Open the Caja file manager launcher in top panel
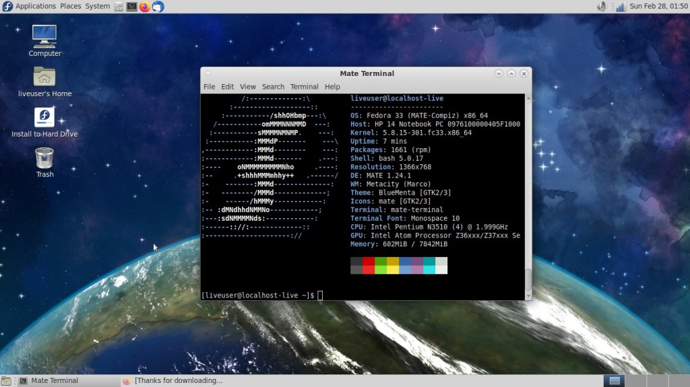The width and height of the screenshot is (690, 387). [x=119, y=7]
